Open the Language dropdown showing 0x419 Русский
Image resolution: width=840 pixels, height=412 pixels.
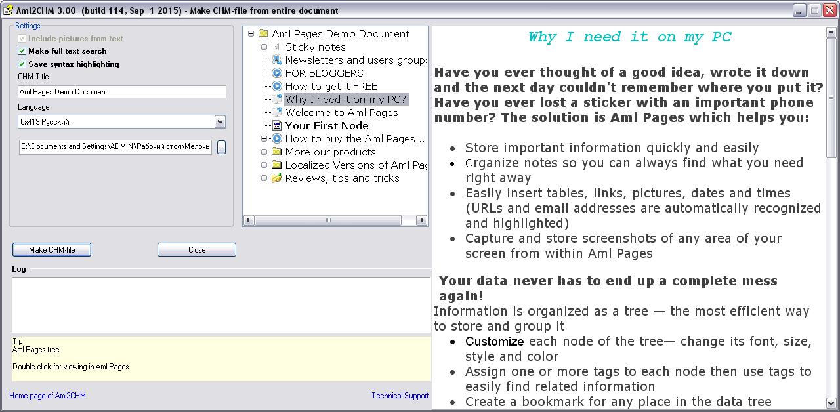point(220,122)
